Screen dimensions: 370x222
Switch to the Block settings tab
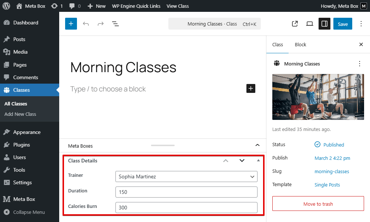tap(300, 45)
